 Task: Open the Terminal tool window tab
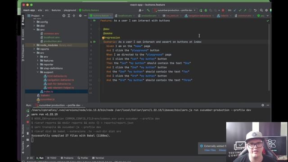tap(98, 158)
